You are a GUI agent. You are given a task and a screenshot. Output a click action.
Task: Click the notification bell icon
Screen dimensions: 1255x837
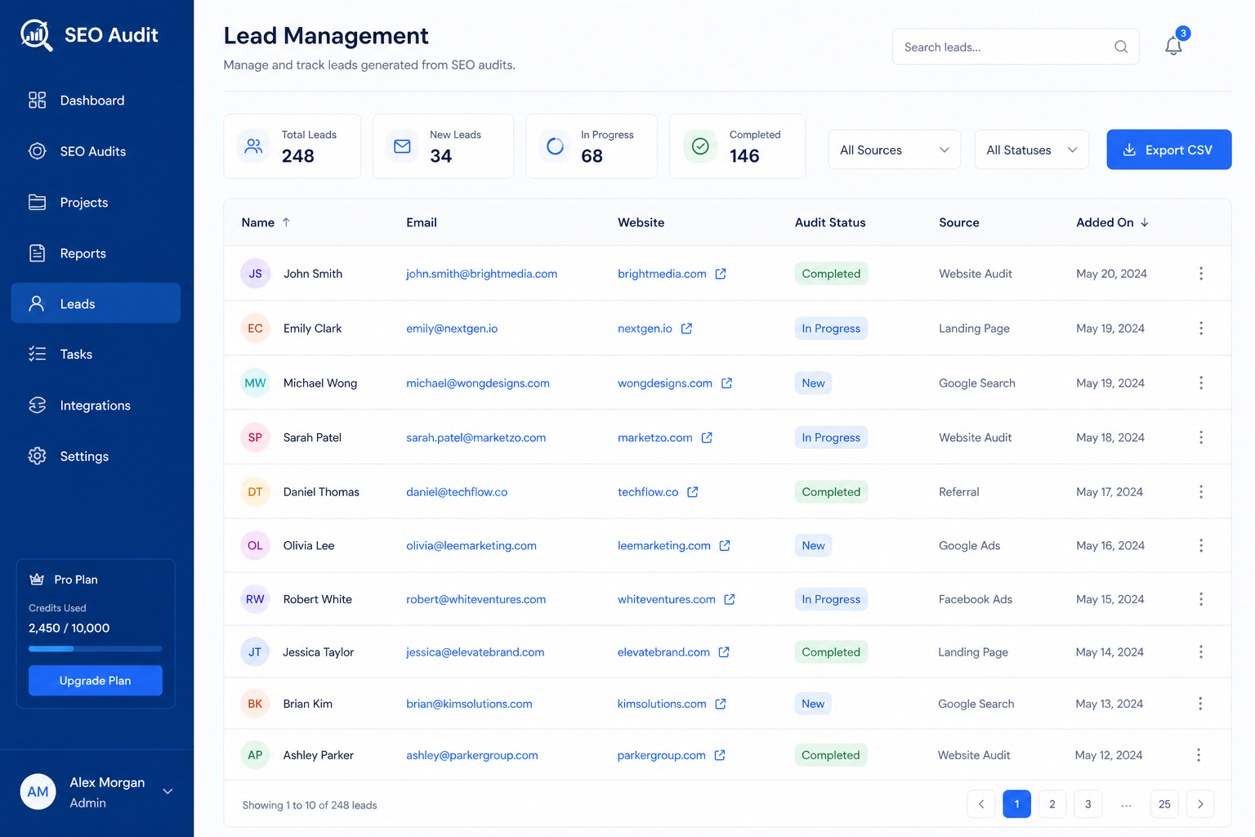click(1173, 46)
